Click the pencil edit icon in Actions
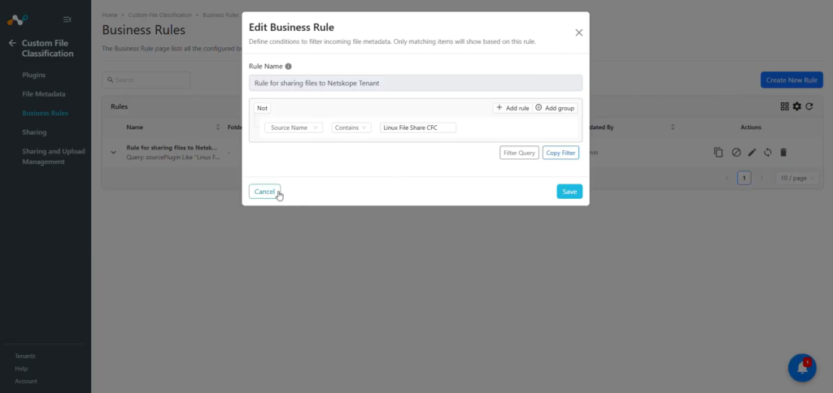 [752, 153]
